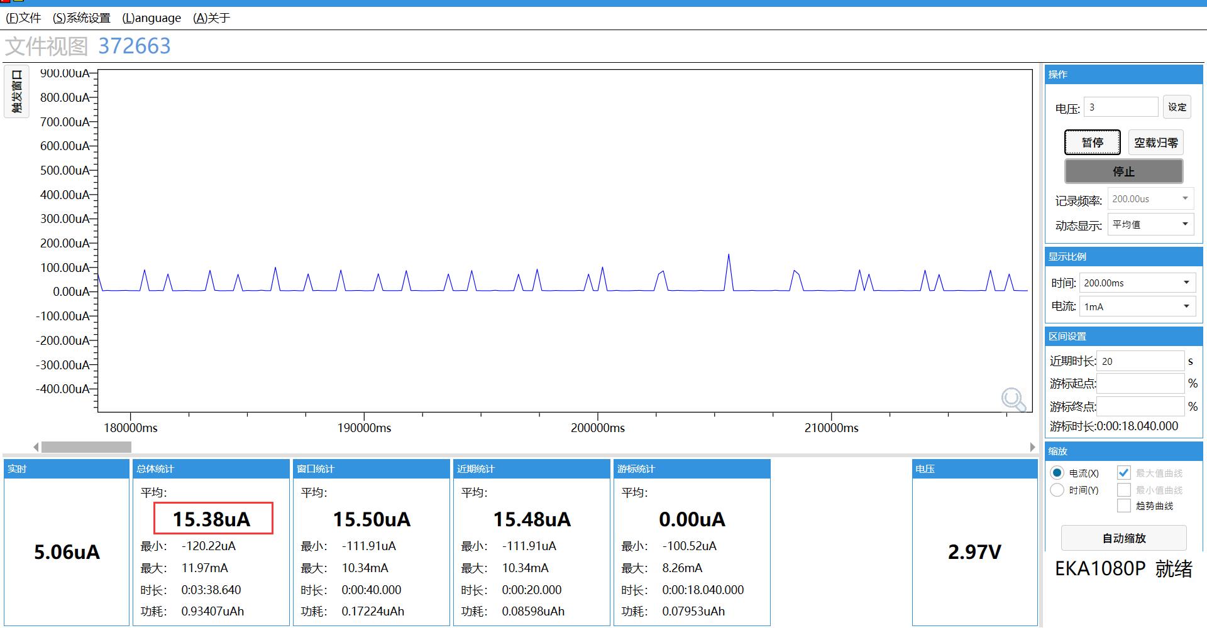
Task: Enable the 趋势曲线 checkbox
Action: [1123, 506]
